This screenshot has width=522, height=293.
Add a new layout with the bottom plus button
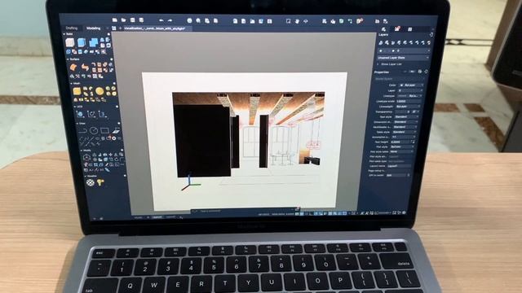(181, 217)
